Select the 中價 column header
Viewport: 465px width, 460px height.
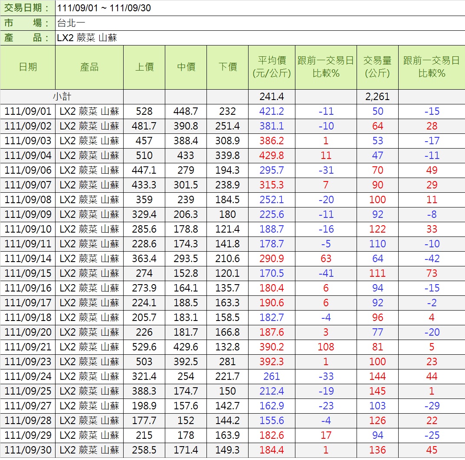click(x=186, y=67)
